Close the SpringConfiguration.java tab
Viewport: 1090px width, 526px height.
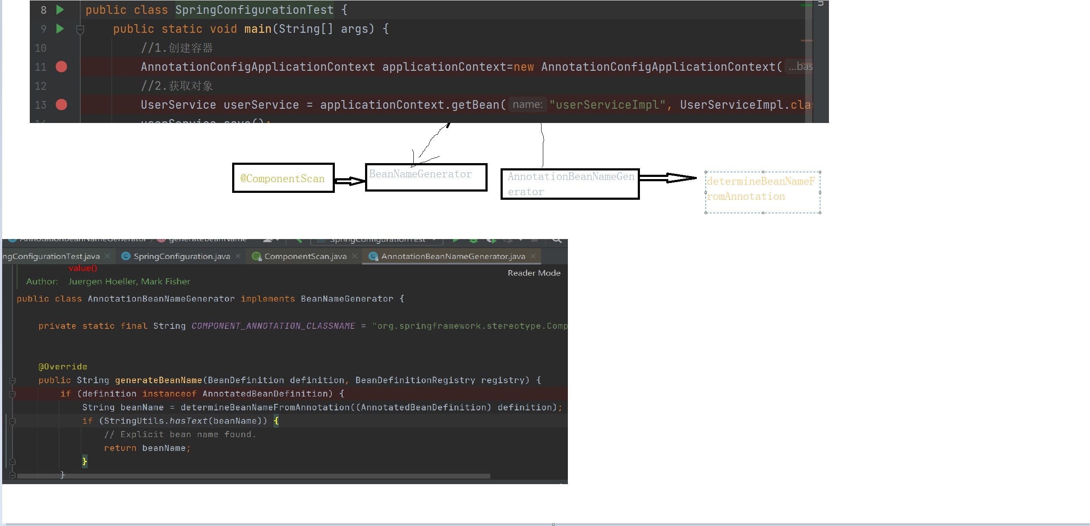(238, 256)
